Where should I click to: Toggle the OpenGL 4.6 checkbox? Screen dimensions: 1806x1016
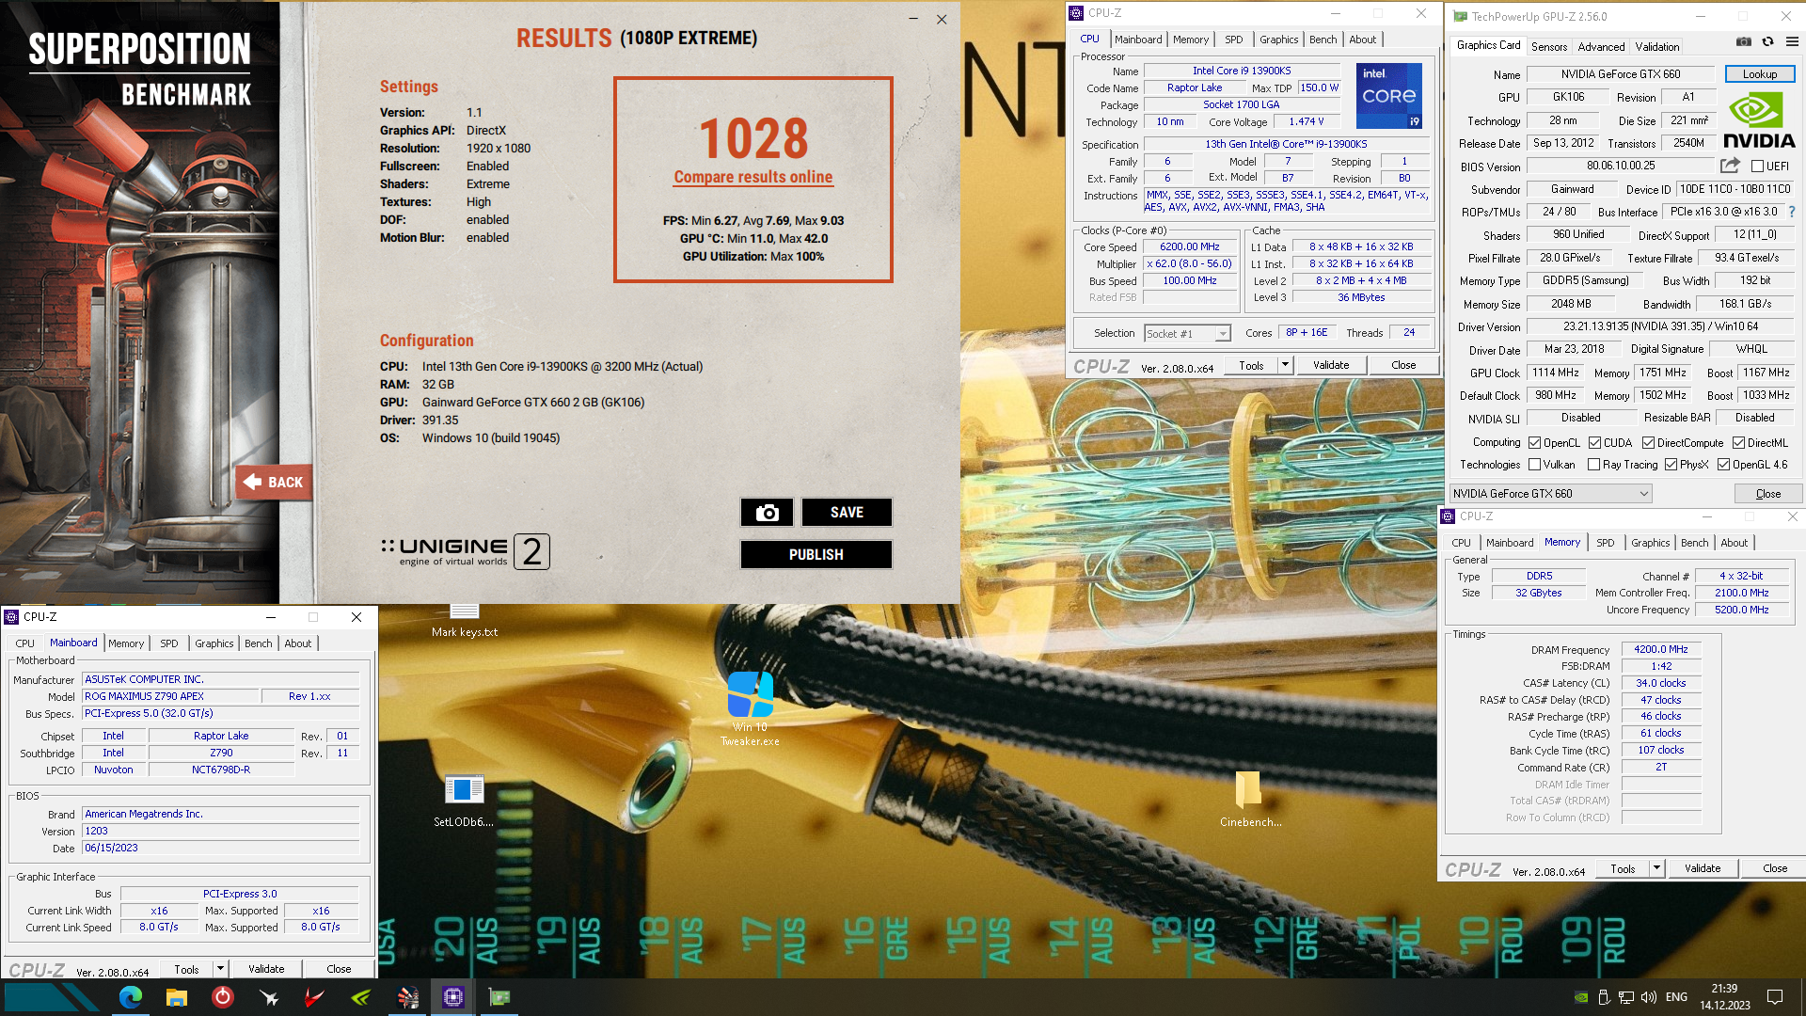click(1723, 465)
